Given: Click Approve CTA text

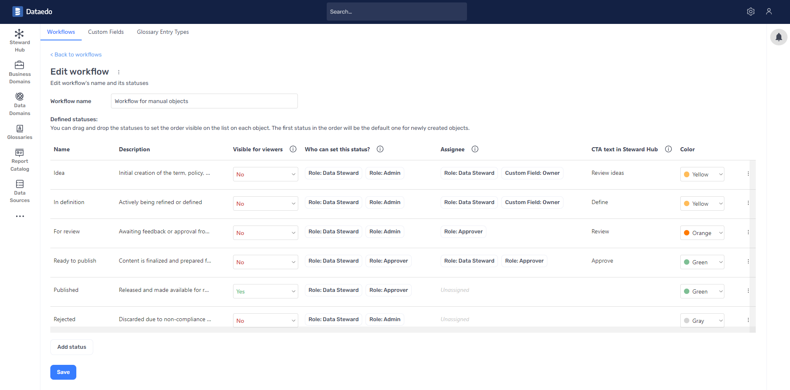Looking at the screenshot, I should pos(602,261).
